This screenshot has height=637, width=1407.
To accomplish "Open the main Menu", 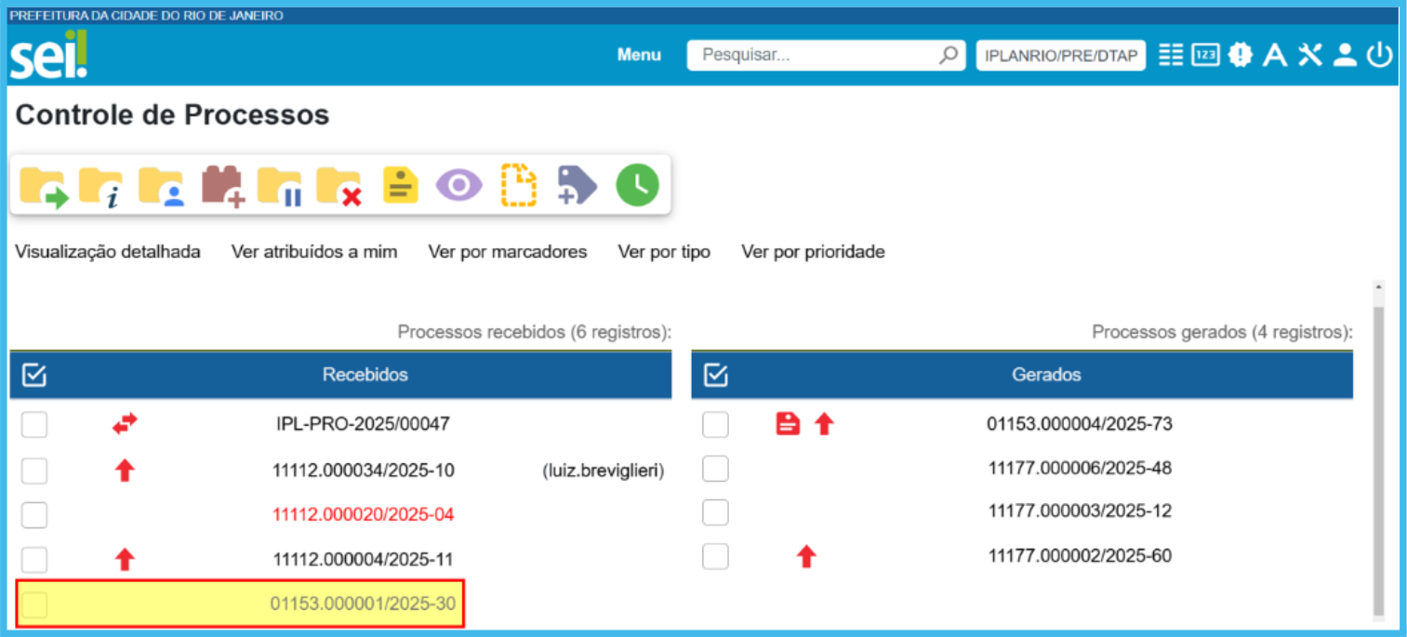I will coord(639,56).
